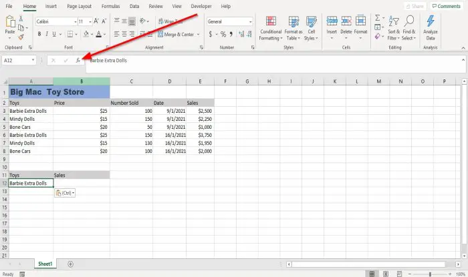Apply the Fill Color paint bucket
This screenshot has width=468, height=277.
point(86,34)
